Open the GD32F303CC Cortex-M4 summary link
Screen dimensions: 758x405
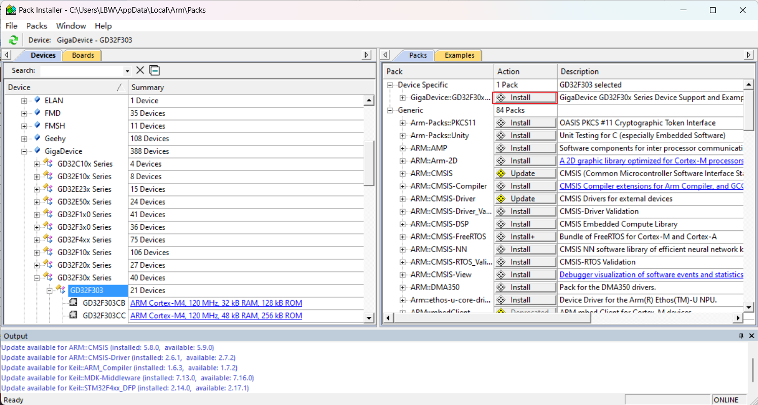(216, 315)
